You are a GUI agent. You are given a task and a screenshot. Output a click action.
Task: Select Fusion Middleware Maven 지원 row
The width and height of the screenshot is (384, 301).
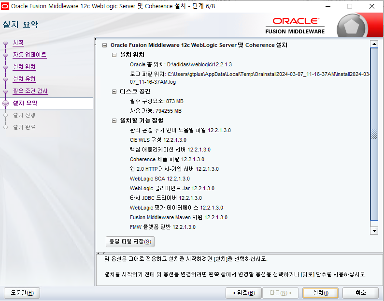(179, 217)
